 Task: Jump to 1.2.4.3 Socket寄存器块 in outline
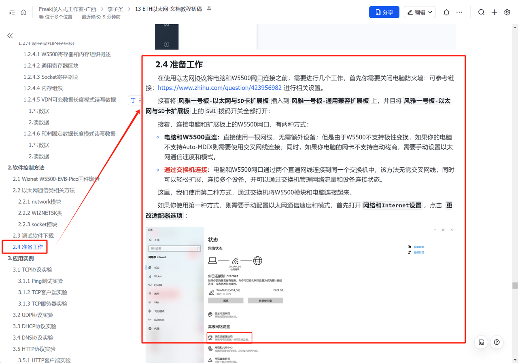[x=51, y=77]
